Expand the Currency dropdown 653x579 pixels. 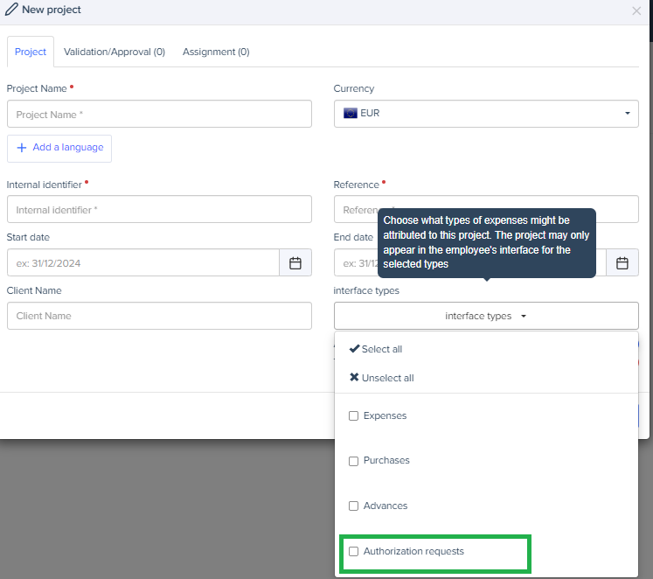[486, 114]
